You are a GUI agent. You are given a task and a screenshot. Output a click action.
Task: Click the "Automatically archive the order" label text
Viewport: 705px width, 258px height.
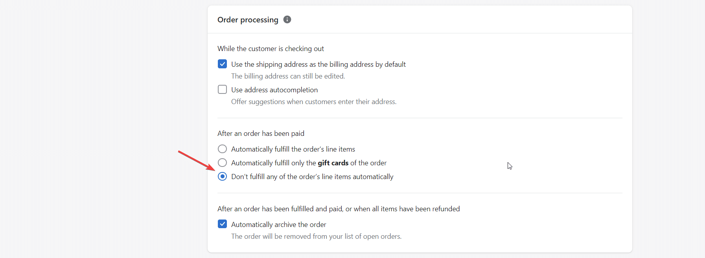point(279,225)
